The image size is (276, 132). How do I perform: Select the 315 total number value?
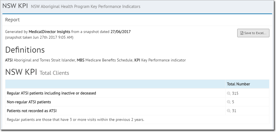[x=235, y=93]
